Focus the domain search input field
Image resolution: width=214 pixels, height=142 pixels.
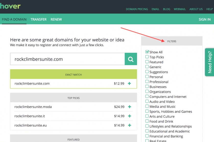tap(67, 59)
